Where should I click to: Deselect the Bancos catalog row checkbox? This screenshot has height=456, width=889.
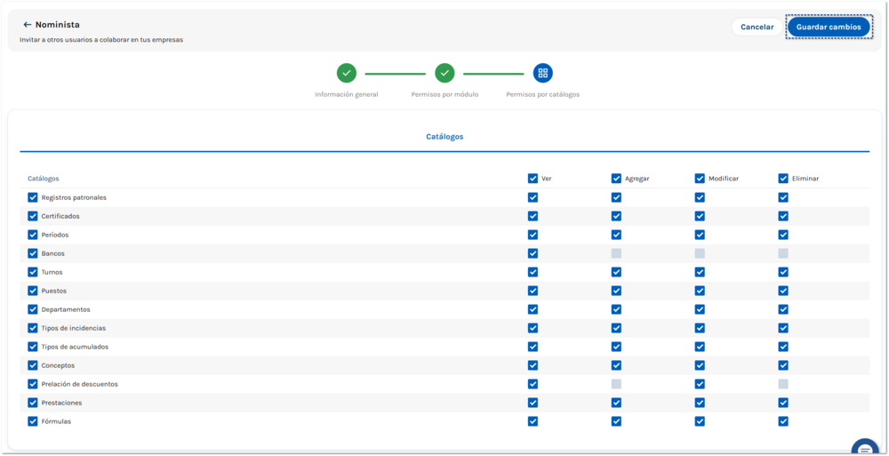(33, 253)
